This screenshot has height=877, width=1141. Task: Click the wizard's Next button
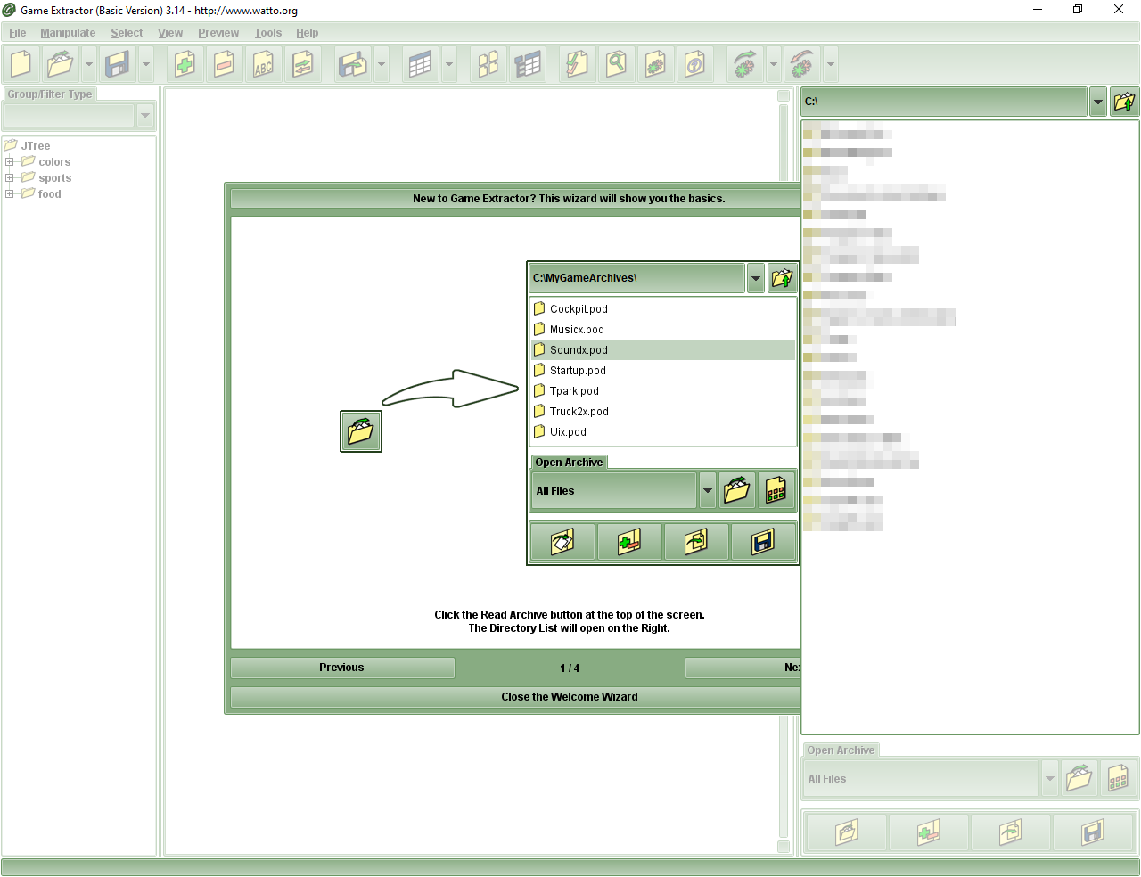coord(743,668)
